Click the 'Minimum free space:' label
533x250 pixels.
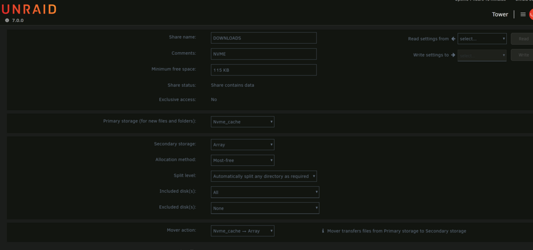click(x=174, y=69)
